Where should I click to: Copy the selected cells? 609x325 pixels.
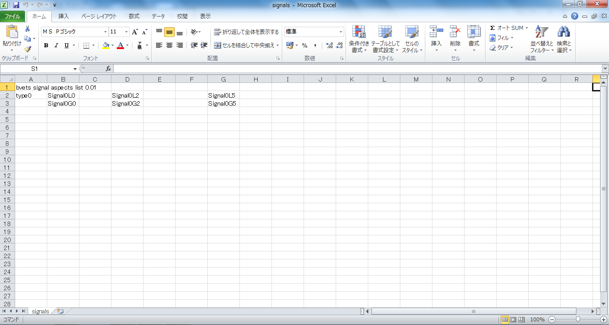point(27,39)
